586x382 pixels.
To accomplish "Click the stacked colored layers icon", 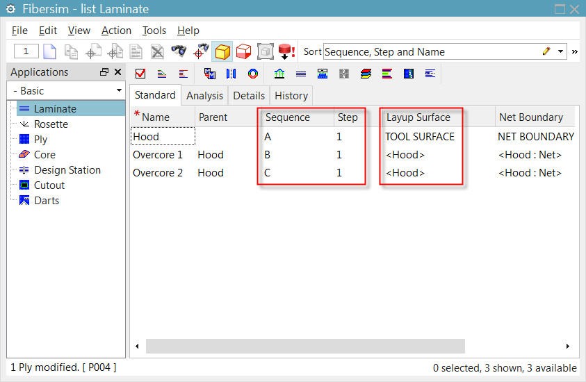I will pyautogui.click(x=366, y=74).
